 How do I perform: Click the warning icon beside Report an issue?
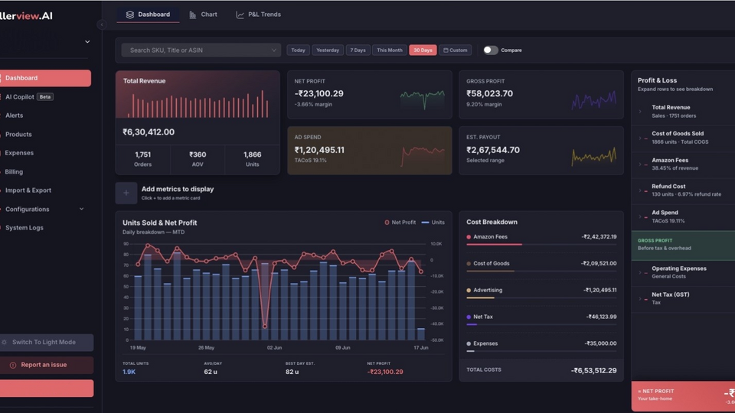click(13, 366)
